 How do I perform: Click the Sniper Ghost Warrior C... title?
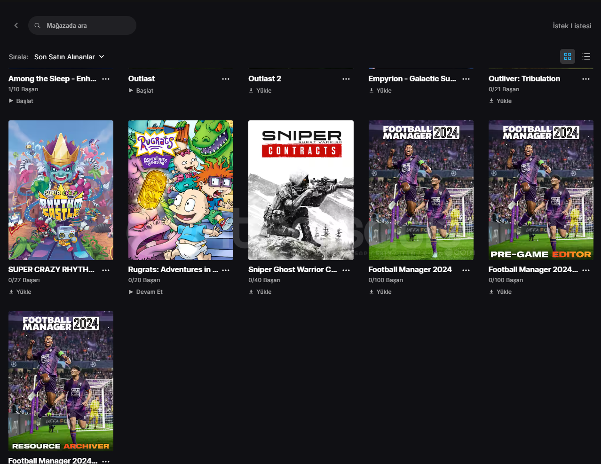click(293, 269)
